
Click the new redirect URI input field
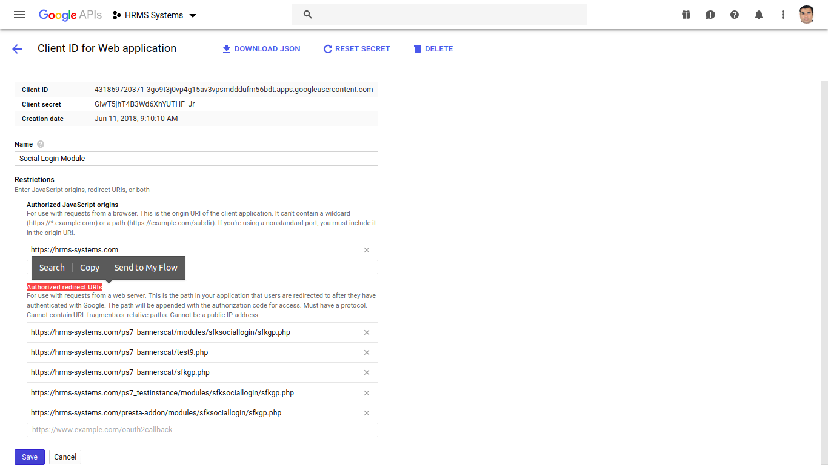(x=202, y=430)
